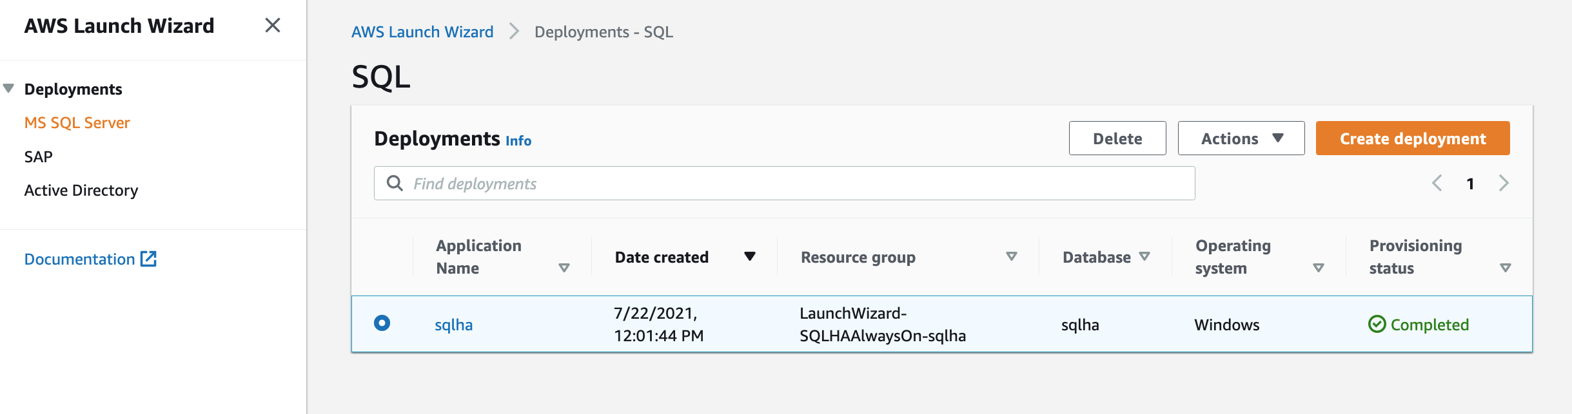
Task: Go to SAP deployments
Action: [39, 157]
